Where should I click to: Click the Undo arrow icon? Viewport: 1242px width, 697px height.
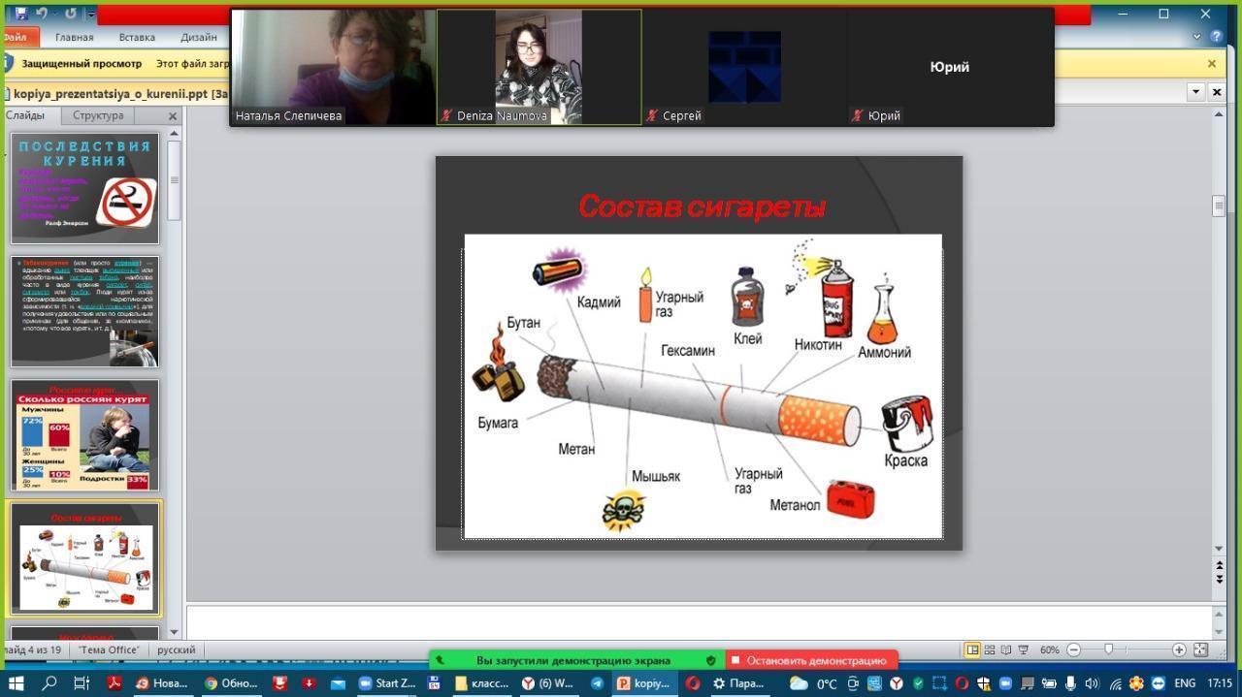click(x=42, y=14)
